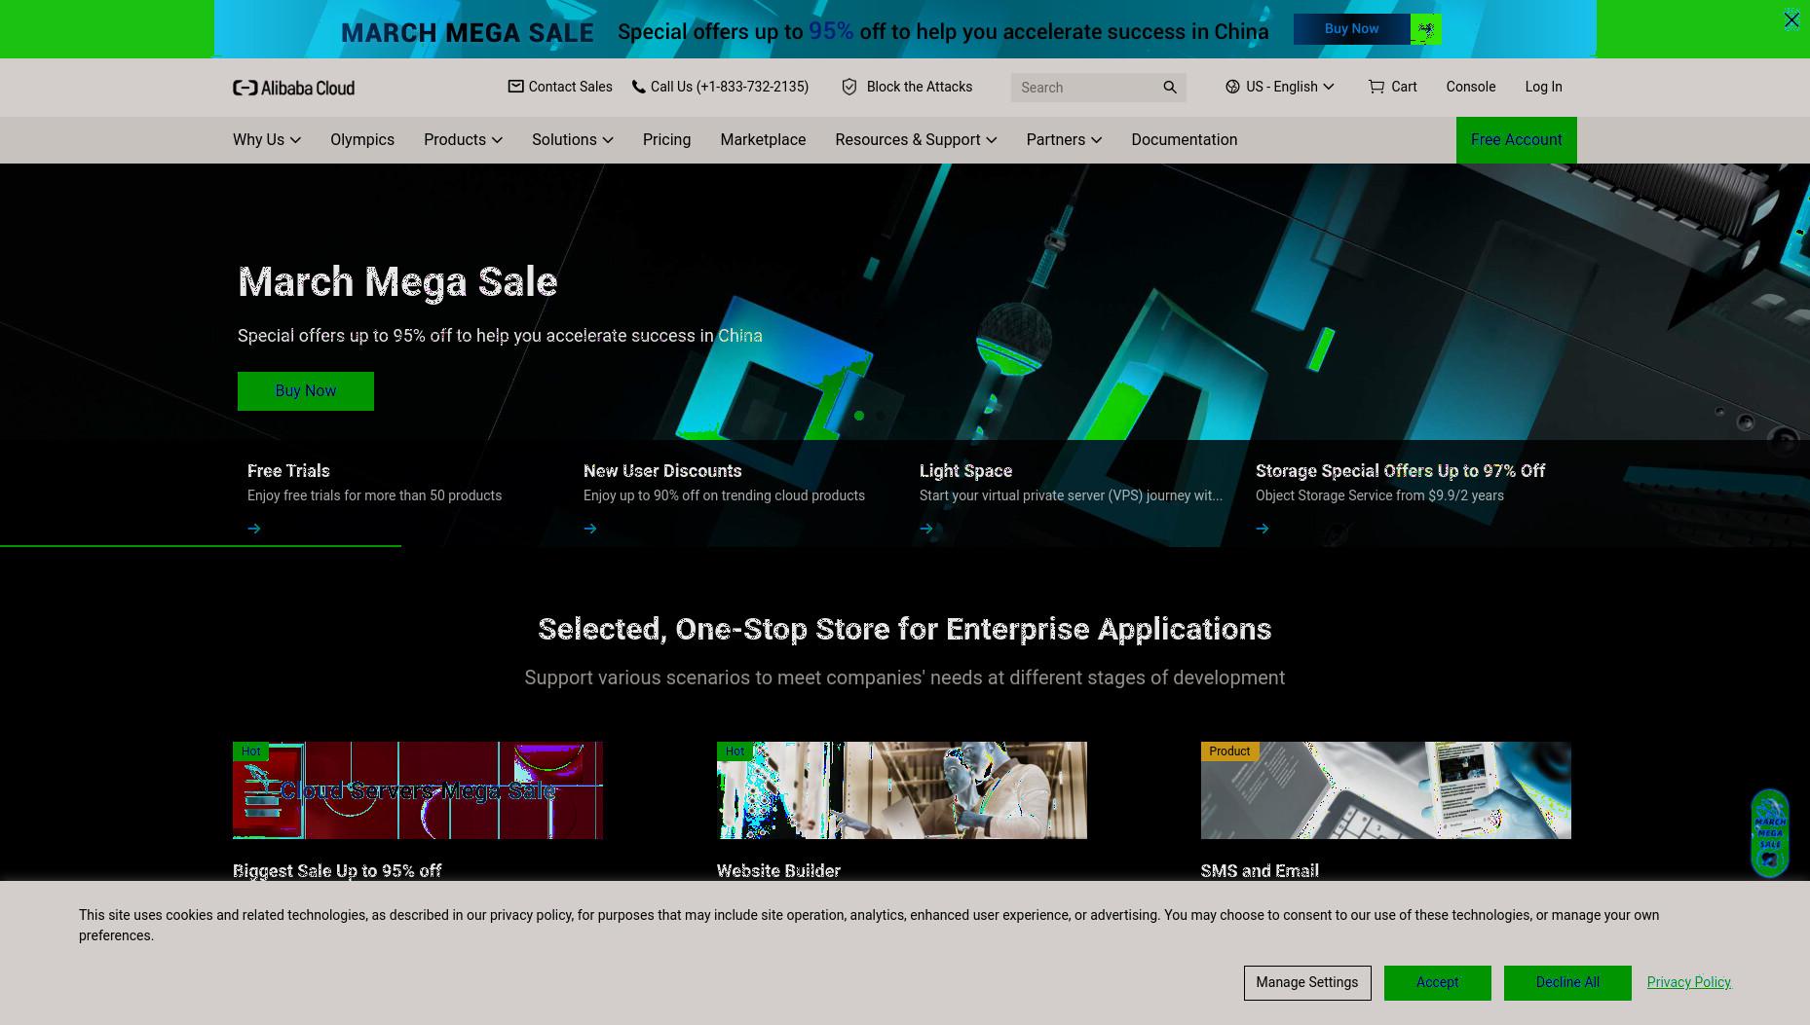
Task: Open the SMS and Email card image
Action: (1385, 790)
